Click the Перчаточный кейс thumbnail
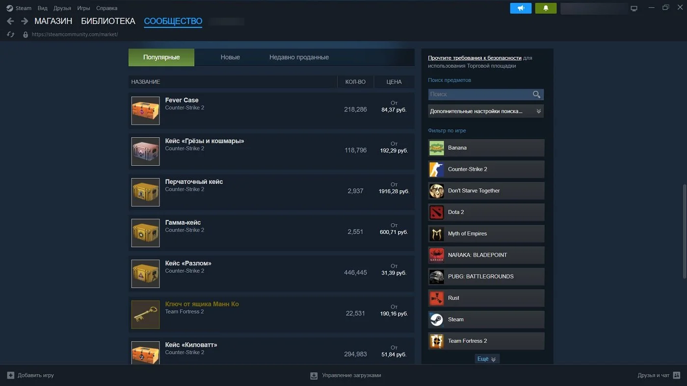 click(x=145, y=192)
